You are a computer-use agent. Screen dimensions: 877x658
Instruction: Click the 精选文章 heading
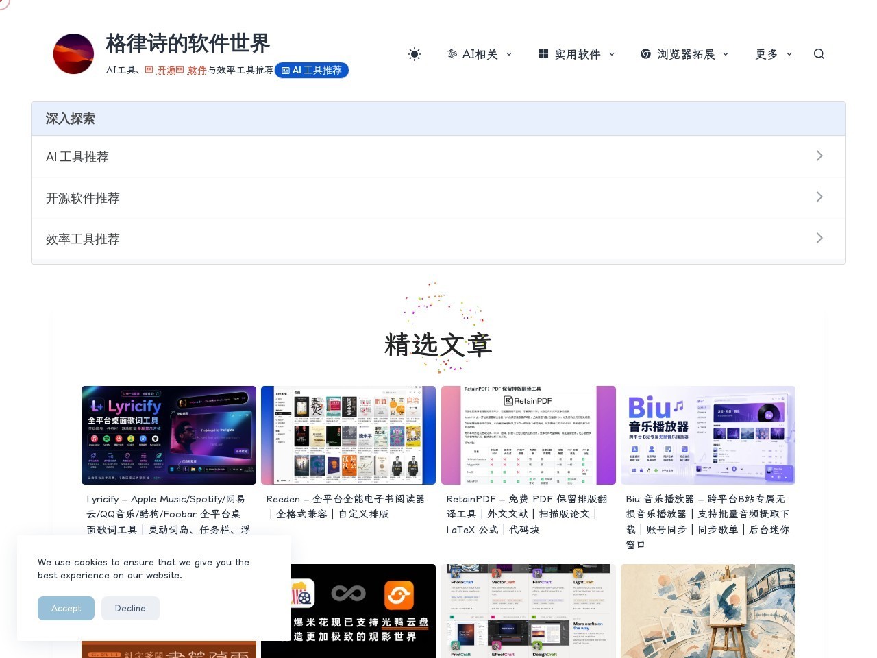click(x=438, y=345)
